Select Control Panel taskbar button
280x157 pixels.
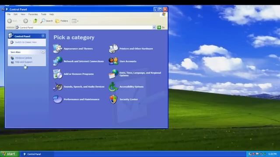(37, 154)
